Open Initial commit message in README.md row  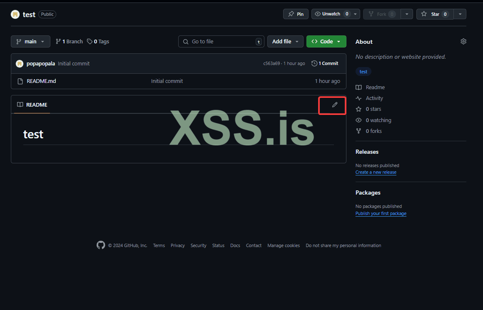pos(167,81)
